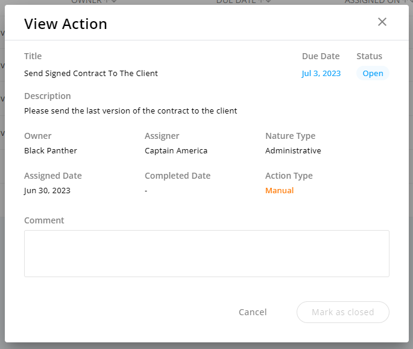This screenshot has width=413, height=349.
Task: Click the Nature Type label
Action: (290, 136)
